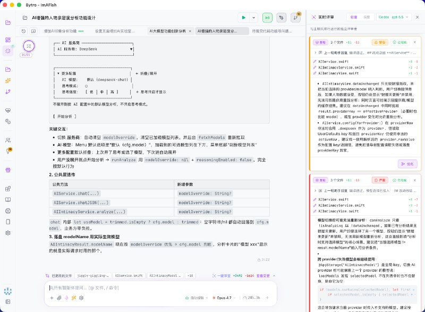Open the orange sparkle icon in the sidebar
Viewport: 425px width, 312px height.
tap(8, 80)
